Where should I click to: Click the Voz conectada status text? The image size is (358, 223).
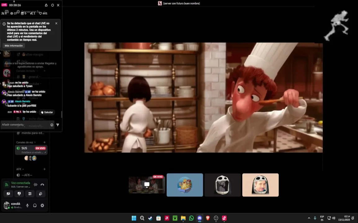tap(20, 183)
